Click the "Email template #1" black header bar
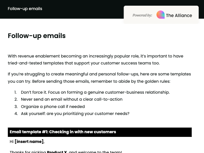Screen dimensions: 204x153 point(100,132)
